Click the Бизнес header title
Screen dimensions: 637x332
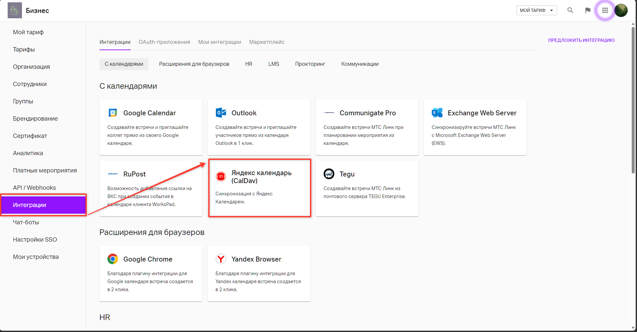[x=38, y=11]
